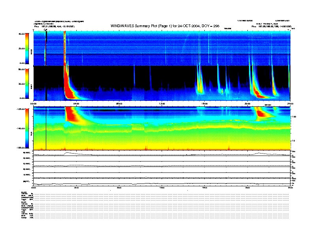Select the 16:00 time label below RAD1 panel
The image size is (313, 241).
coord(204,104)
